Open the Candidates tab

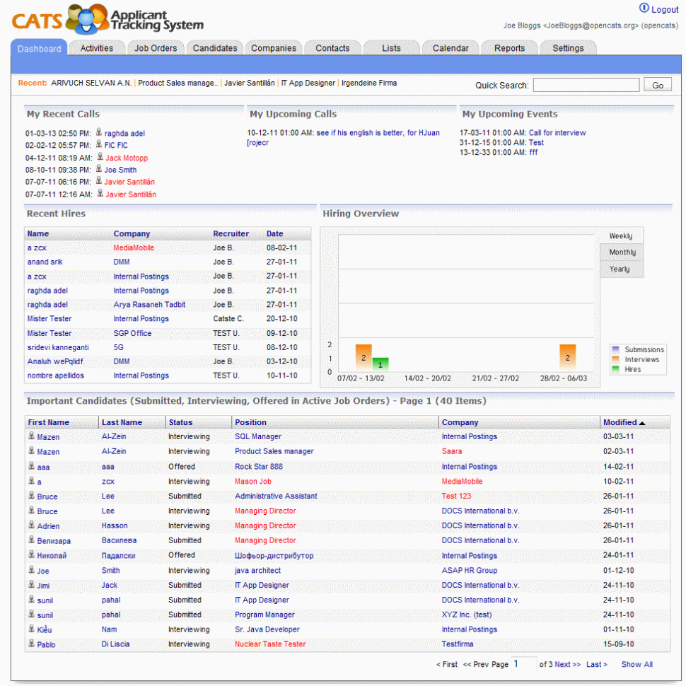point(214,48)
